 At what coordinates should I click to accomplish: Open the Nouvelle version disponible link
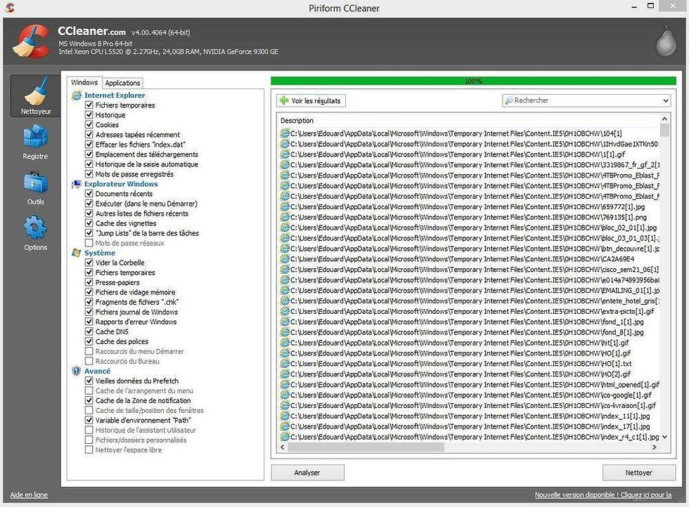pyautogui.click(x=603, y=494)
